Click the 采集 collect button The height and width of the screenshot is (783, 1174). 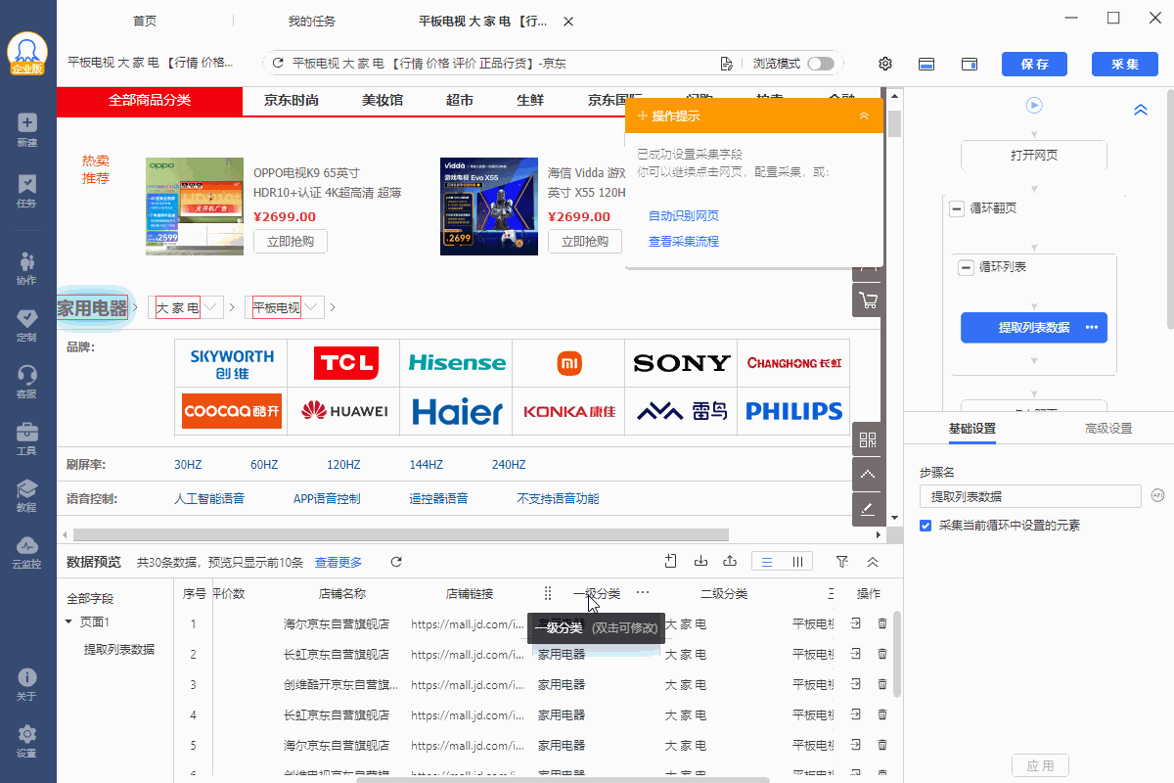point(1125,64)
